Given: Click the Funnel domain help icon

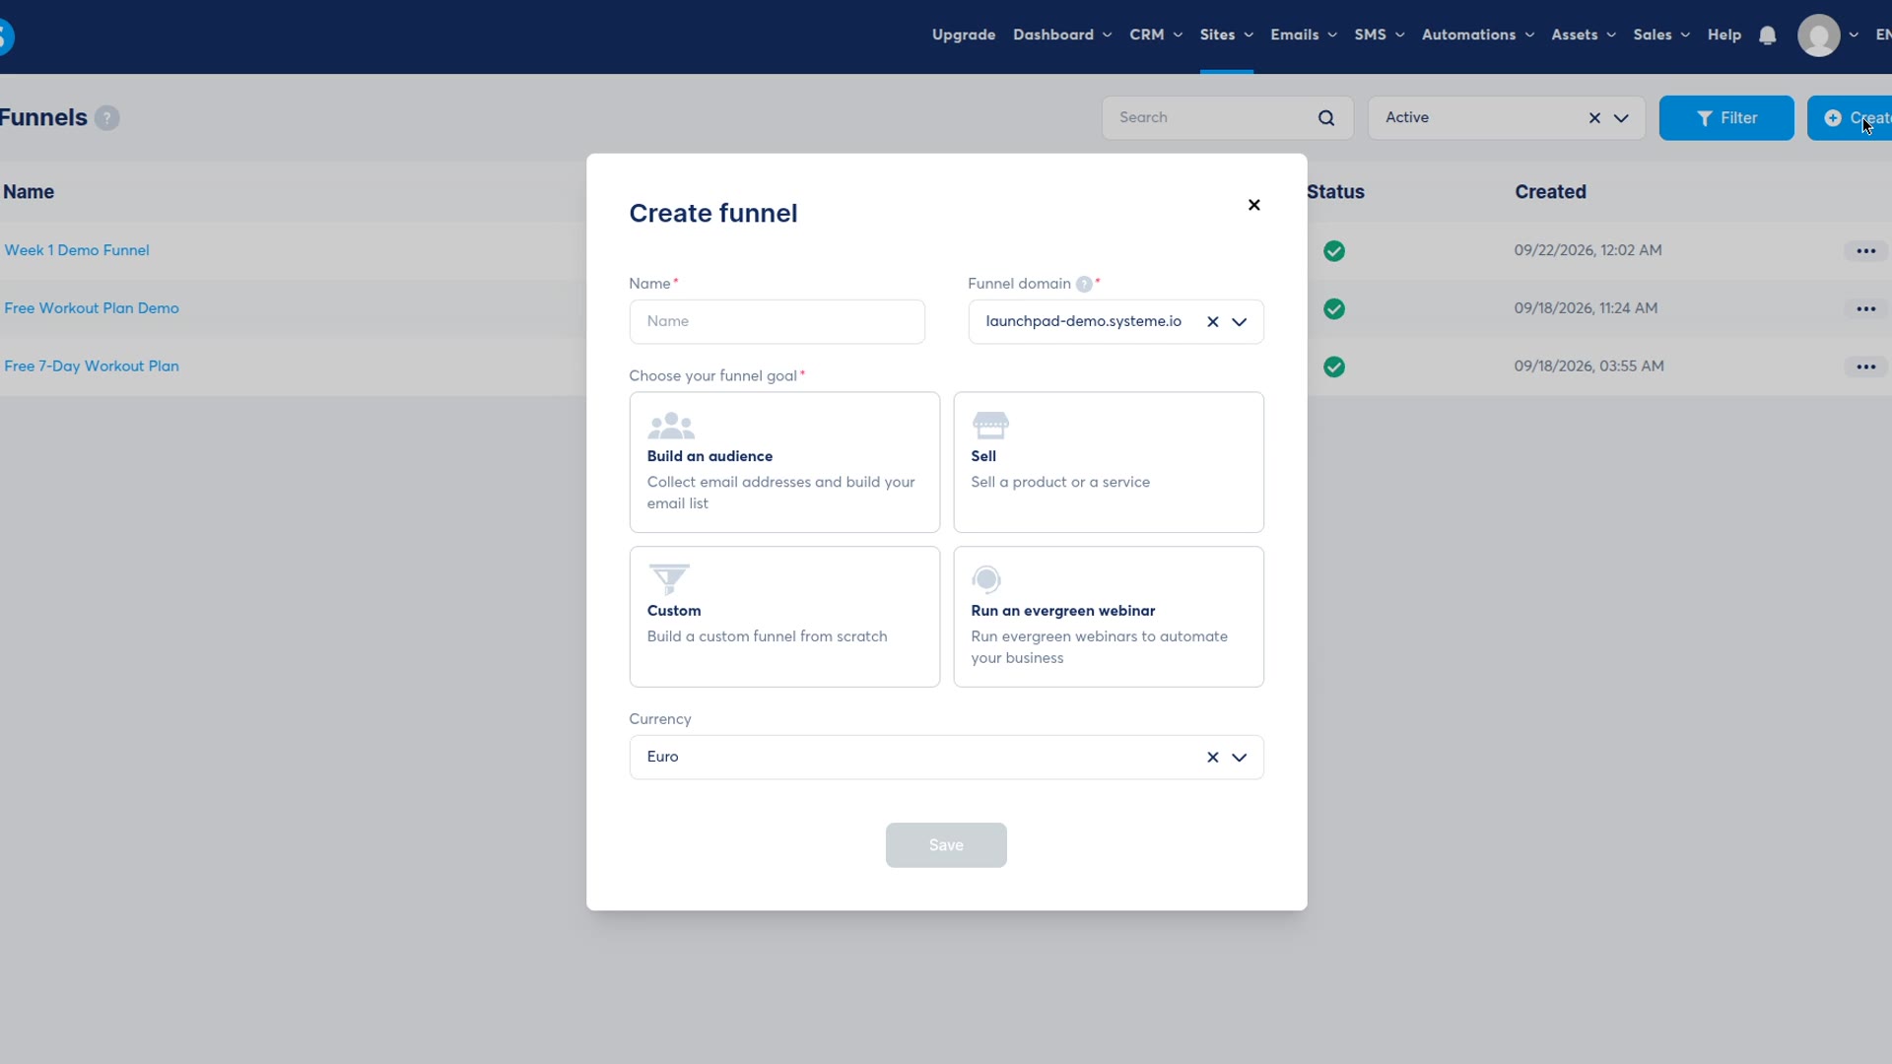Looking at the screenshot, I should point(1084,284).
